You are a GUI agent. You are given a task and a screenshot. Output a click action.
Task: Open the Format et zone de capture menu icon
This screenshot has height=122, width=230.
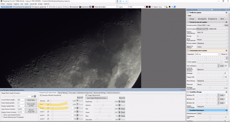tap(226, 22)
